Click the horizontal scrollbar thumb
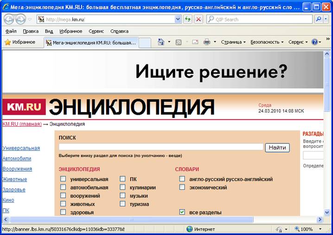The width and height of the screenshot is (333, 235). coord(132,220)
